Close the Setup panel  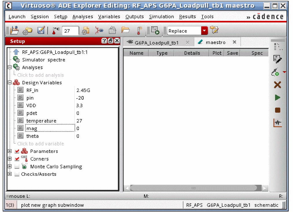(x=117, y=41)
